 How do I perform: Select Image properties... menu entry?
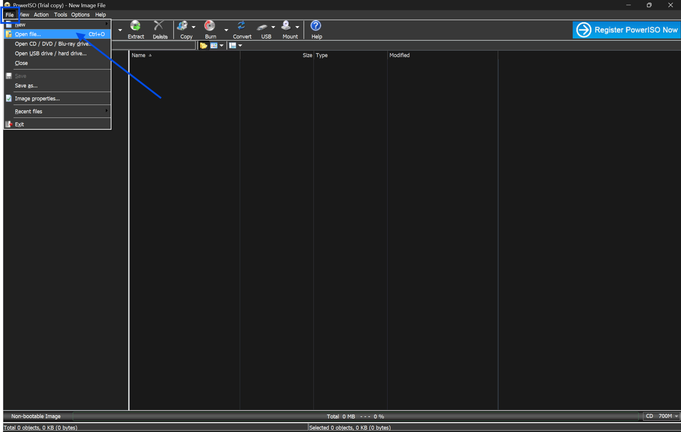(37, 98)
